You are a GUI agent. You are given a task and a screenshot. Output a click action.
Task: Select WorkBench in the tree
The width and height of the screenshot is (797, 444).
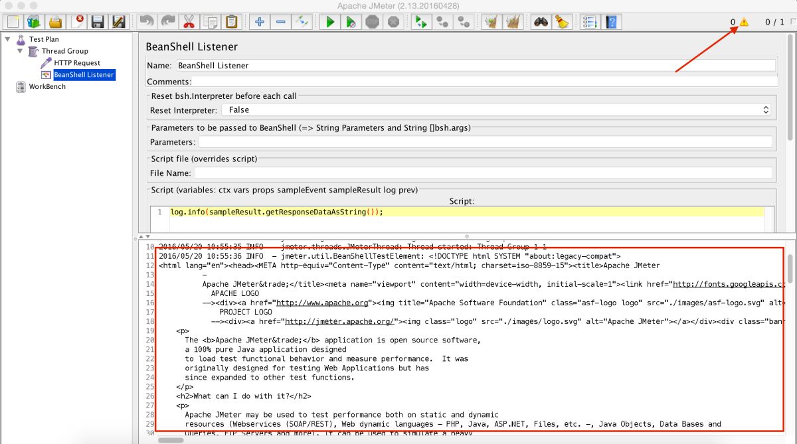coord(47,87)
